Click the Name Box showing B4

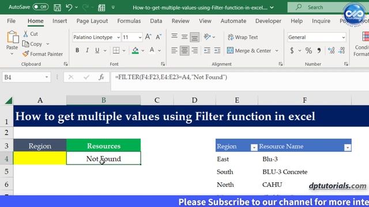(27, 77)
